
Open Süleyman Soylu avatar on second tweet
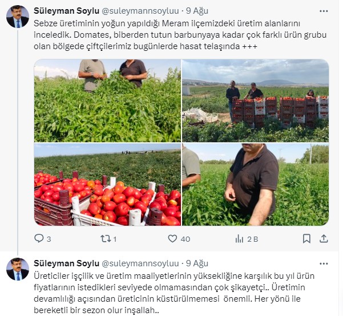click(x=18, y=269)
